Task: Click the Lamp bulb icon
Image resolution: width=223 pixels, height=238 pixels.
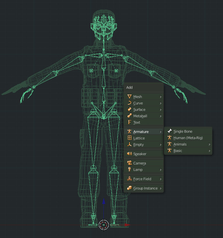Action: pos(129,169)
